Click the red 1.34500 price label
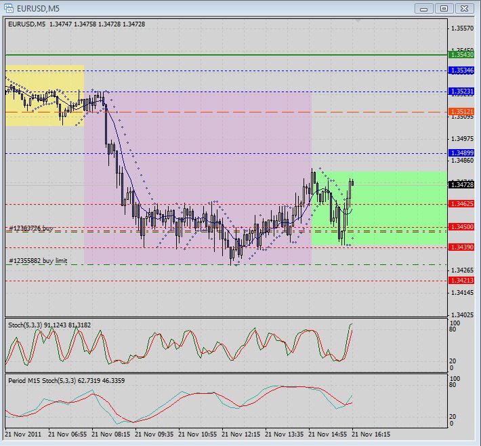 pyautogui.click(x=461, y=227)
